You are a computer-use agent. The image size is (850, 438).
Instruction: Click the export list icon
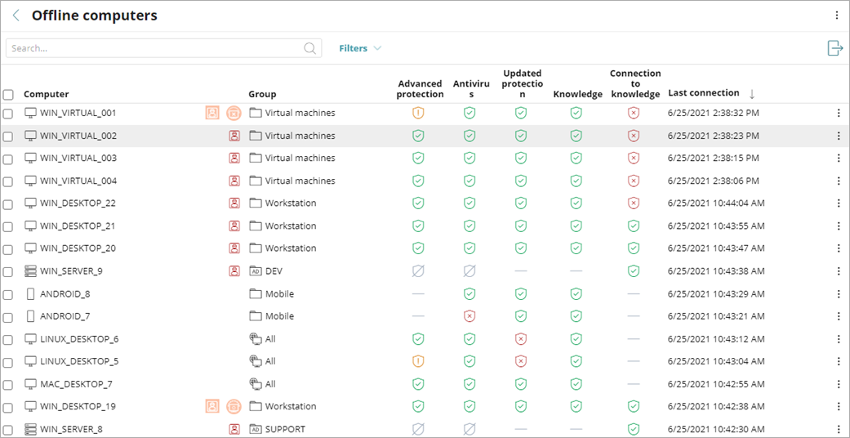pos(834,48)
